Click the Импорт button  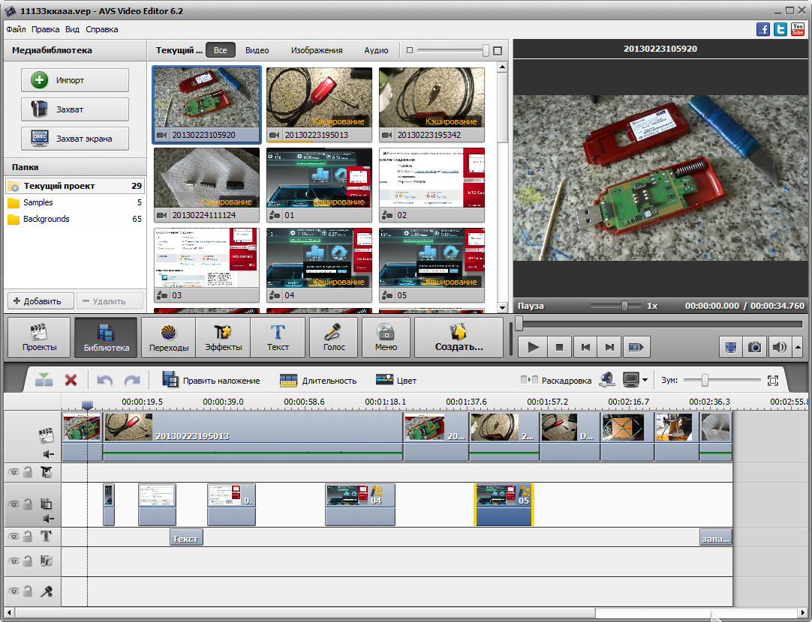click(74, 80)
